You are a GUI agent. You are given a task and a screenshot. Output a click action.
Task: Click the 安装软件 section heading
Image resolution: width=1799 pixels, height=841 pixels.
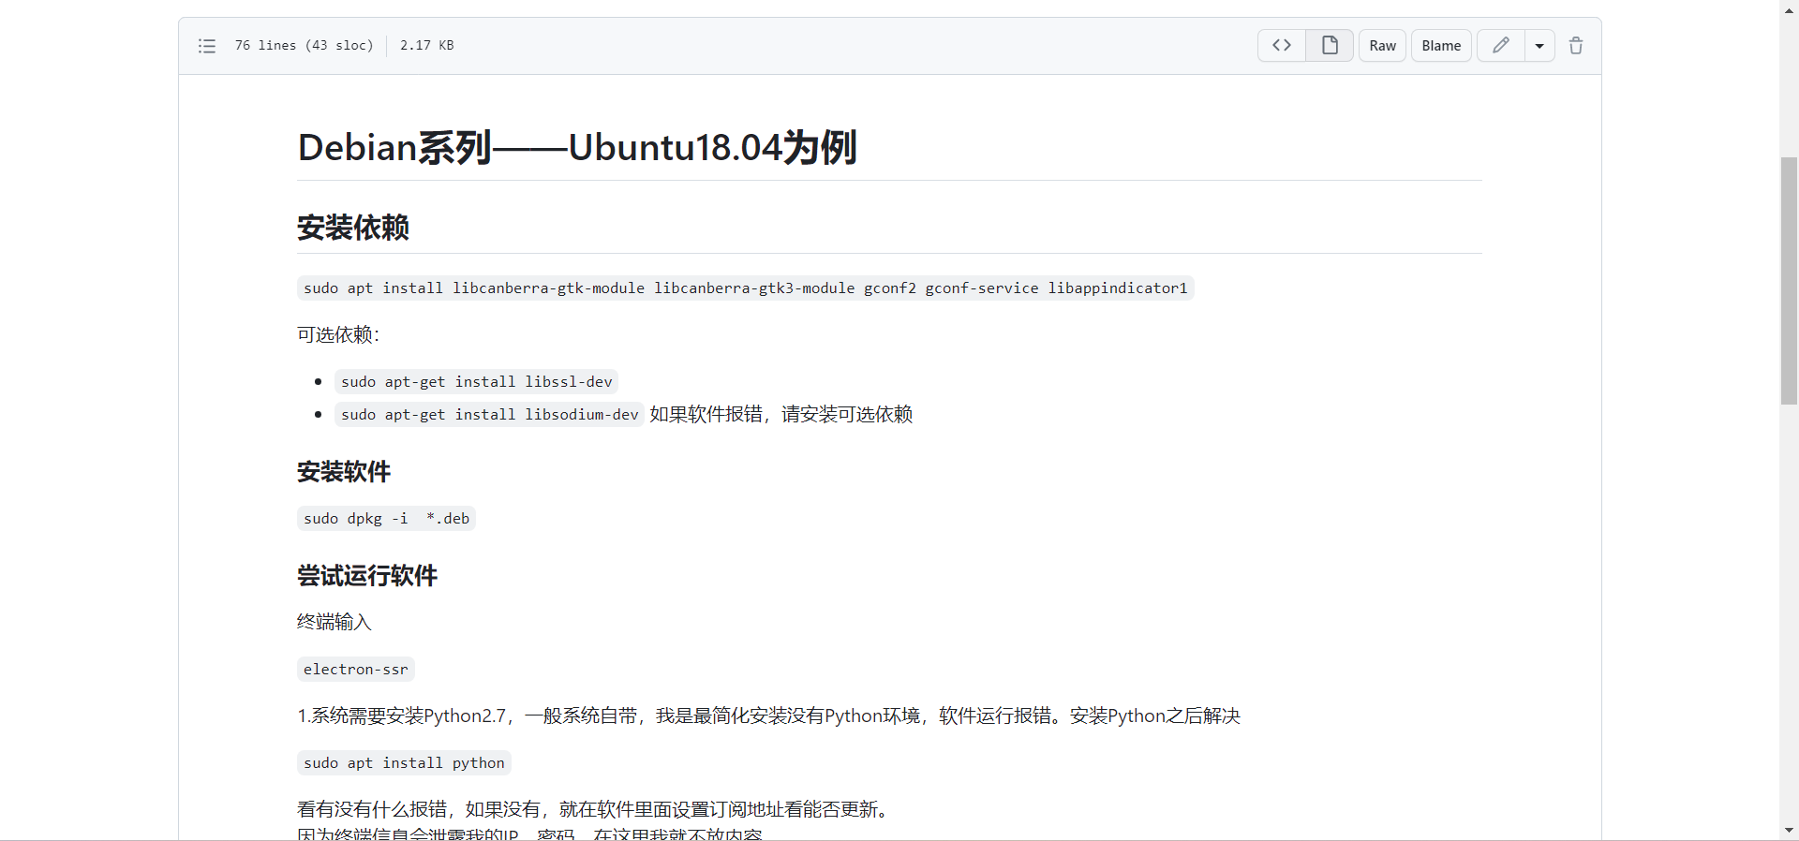344,472
